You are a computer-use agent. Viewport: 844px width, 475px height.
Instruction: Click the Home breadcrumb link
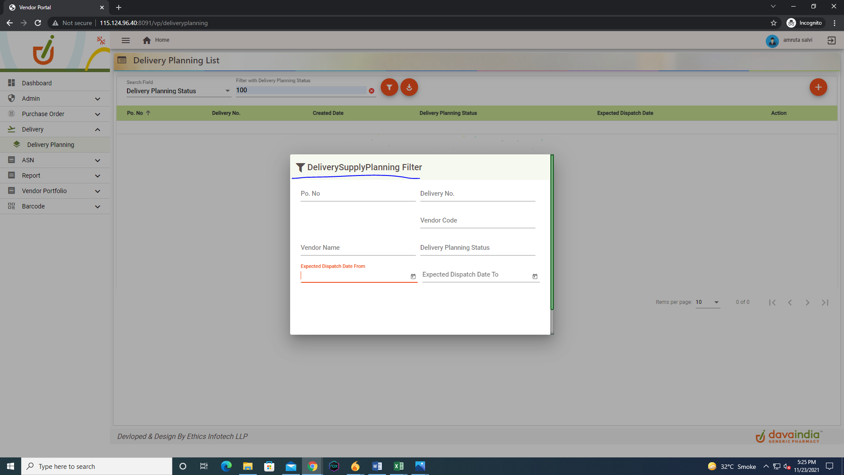[x=162, y=40]
